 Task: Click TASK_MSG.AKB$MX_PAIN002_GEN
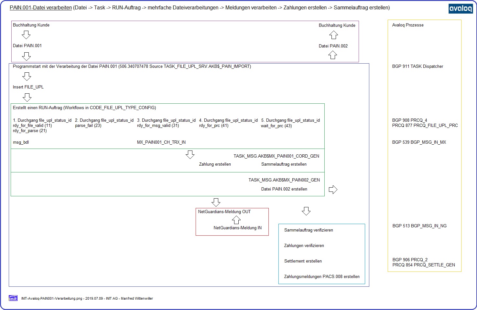(284, 180)
